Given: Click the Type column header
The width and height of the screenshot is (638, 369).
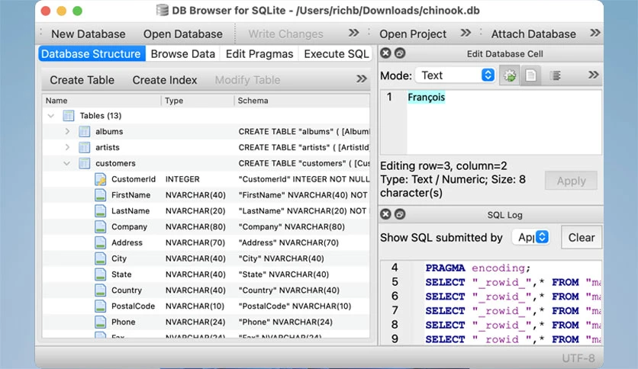Looking at the screenshot, I should 198,101.
